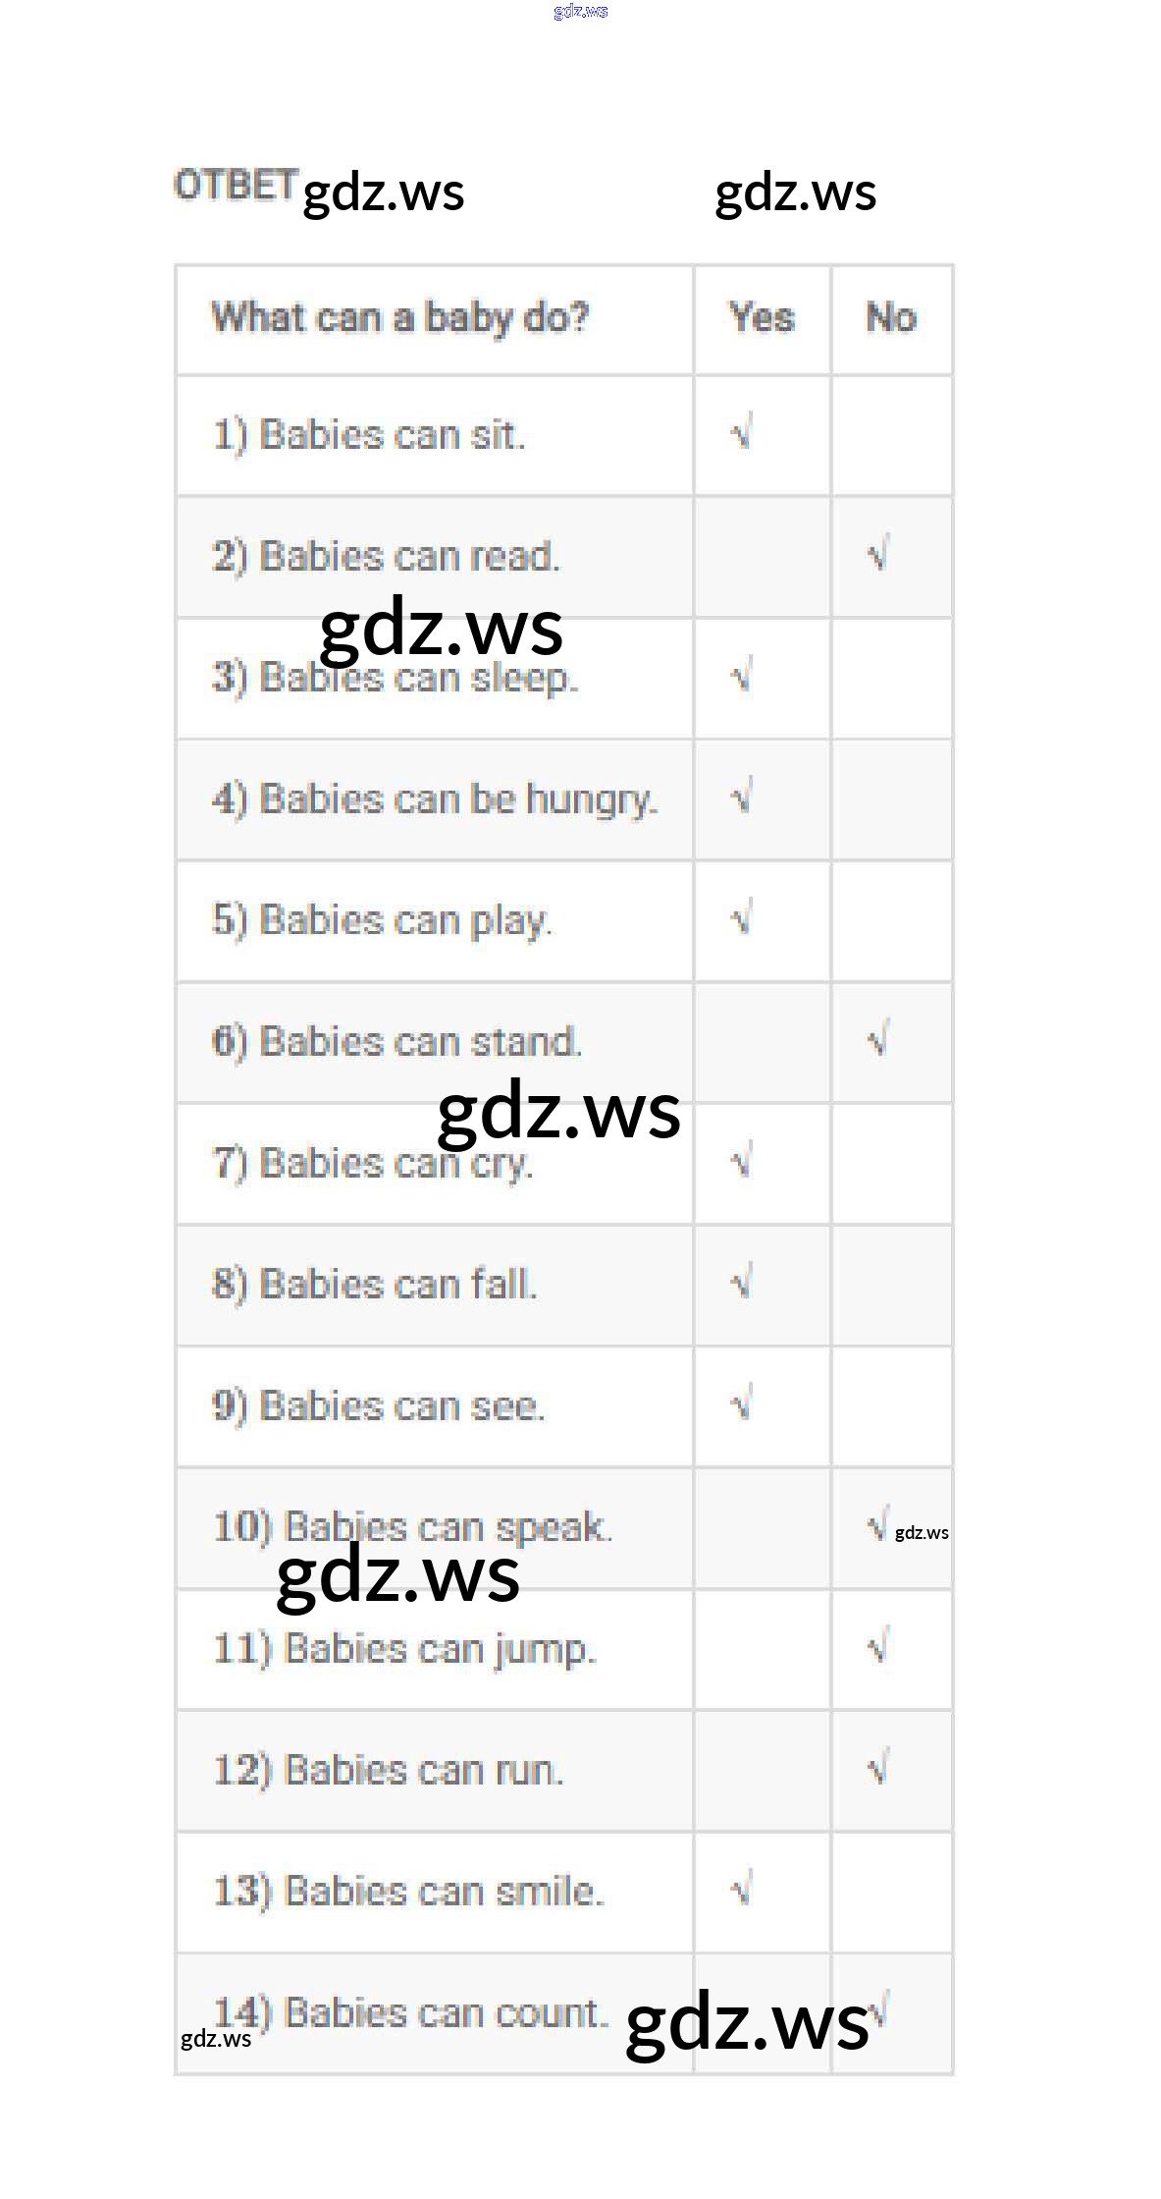
Task: Select the Yes checkmark in the hungry row
Action: (742, 797)
